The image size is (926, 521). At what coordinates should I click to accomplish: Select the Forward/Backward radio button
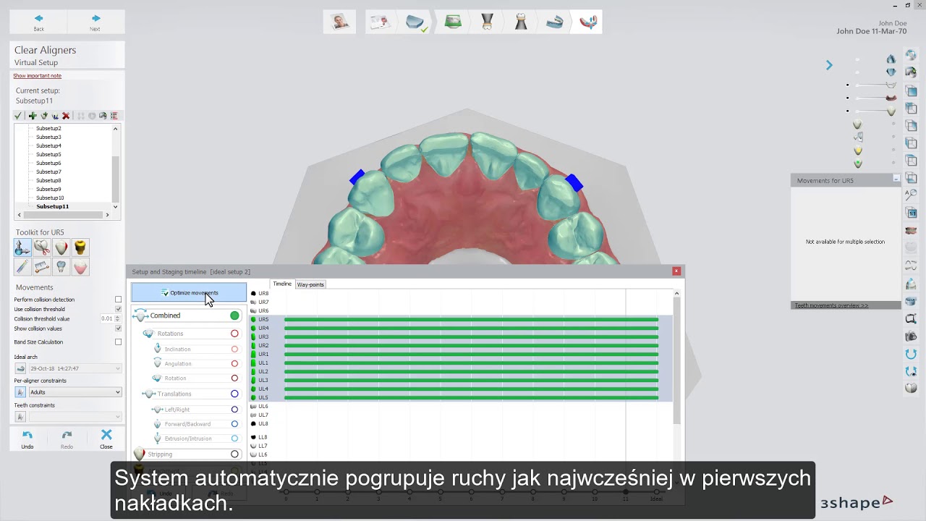point(234,424)
